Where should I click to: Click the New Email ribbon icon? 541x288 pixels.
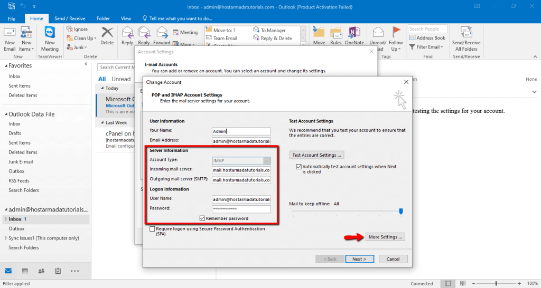tap(10, 33)
